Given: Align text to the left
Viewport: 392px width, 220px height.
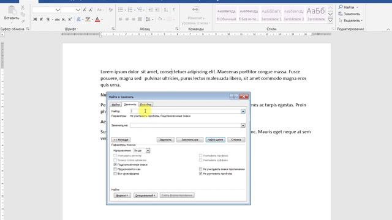Looking at the screenshot, I should [121, 19].
